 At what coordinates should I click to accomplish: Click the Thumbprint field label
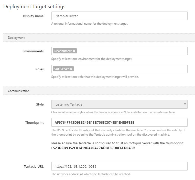(34, 122)
